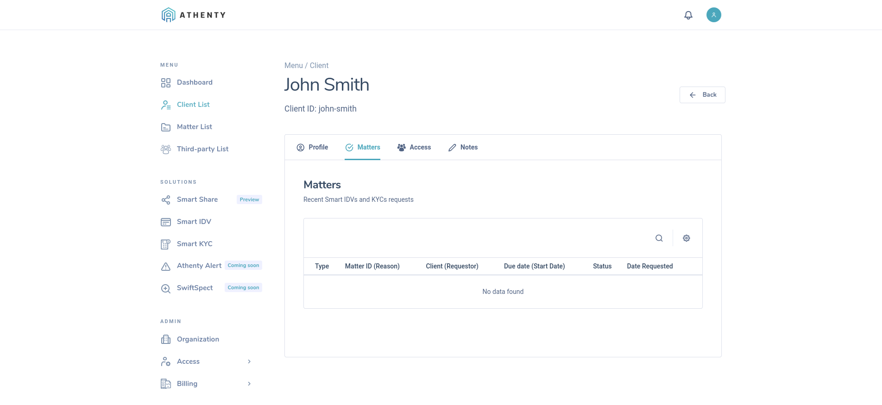Open the Access tab for client
Viewport: 882px width, 405px height.
414,147
